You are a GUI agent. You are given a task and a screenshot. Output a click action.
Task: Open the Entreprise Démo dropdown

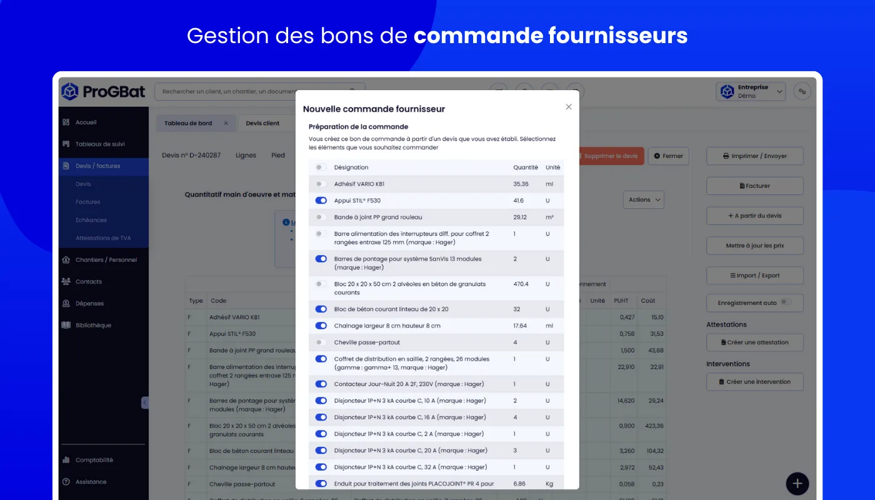click(751, 92)
